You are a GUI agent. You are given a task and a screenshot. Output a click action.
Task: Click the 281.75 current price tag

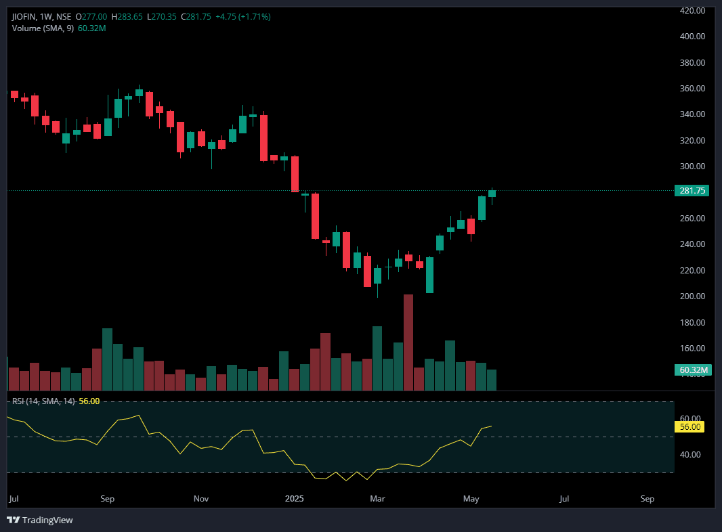pos(692,190)
